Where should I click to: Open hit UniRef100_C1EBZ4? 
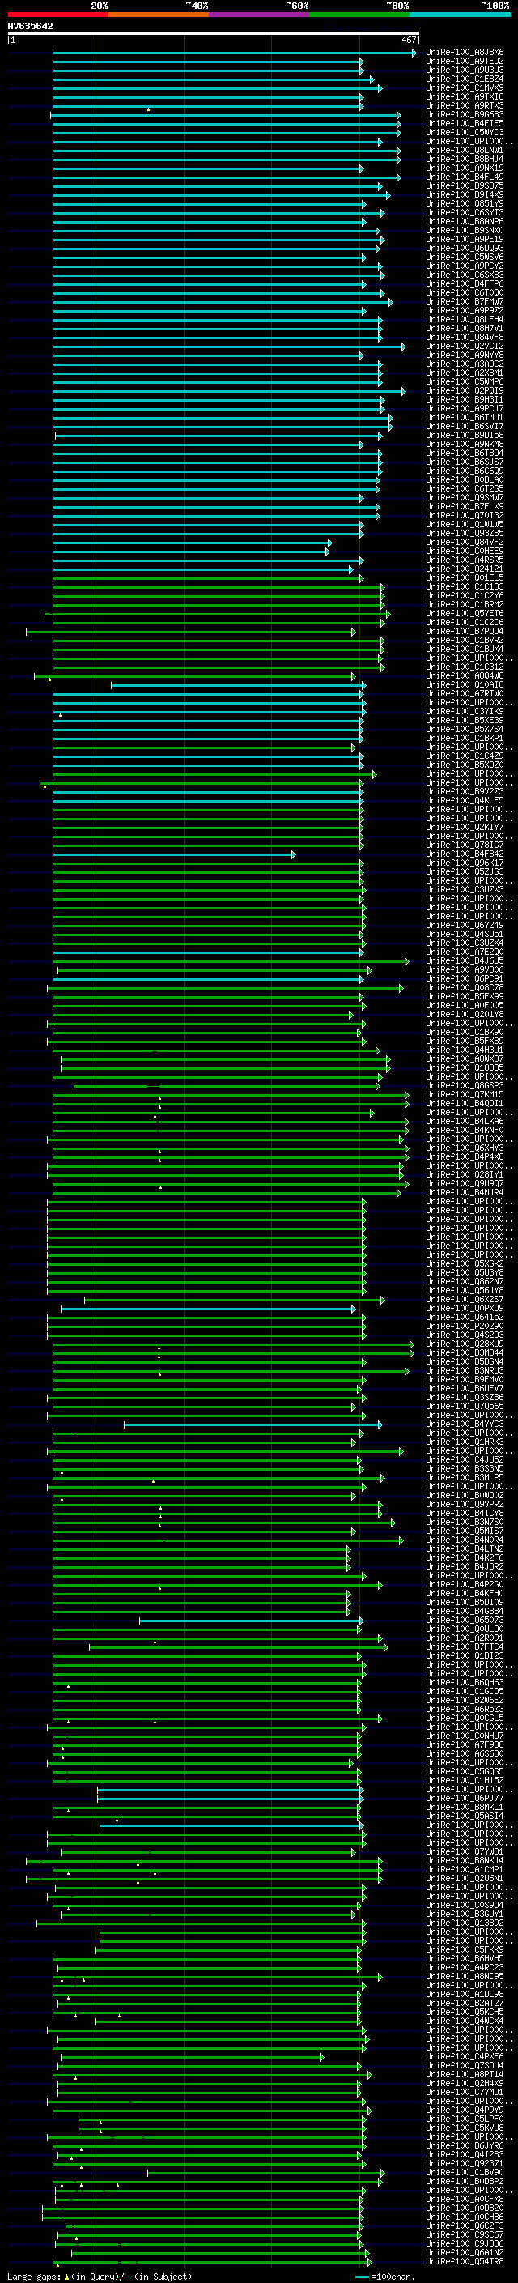tap(464, 79)
